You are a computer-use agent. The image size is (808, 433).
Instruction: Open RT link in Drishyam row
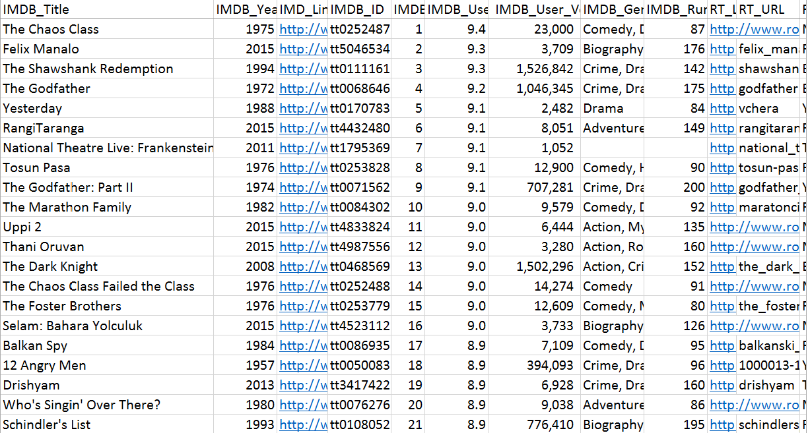click(722, 385)
